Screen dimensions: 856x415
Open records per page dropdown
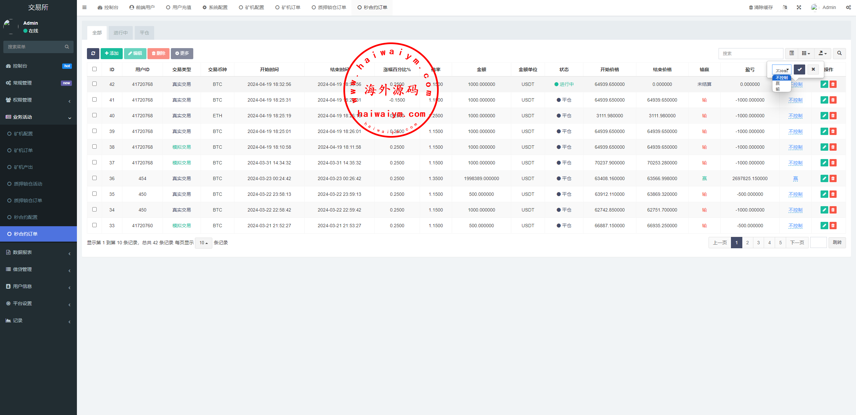[203, 243]
